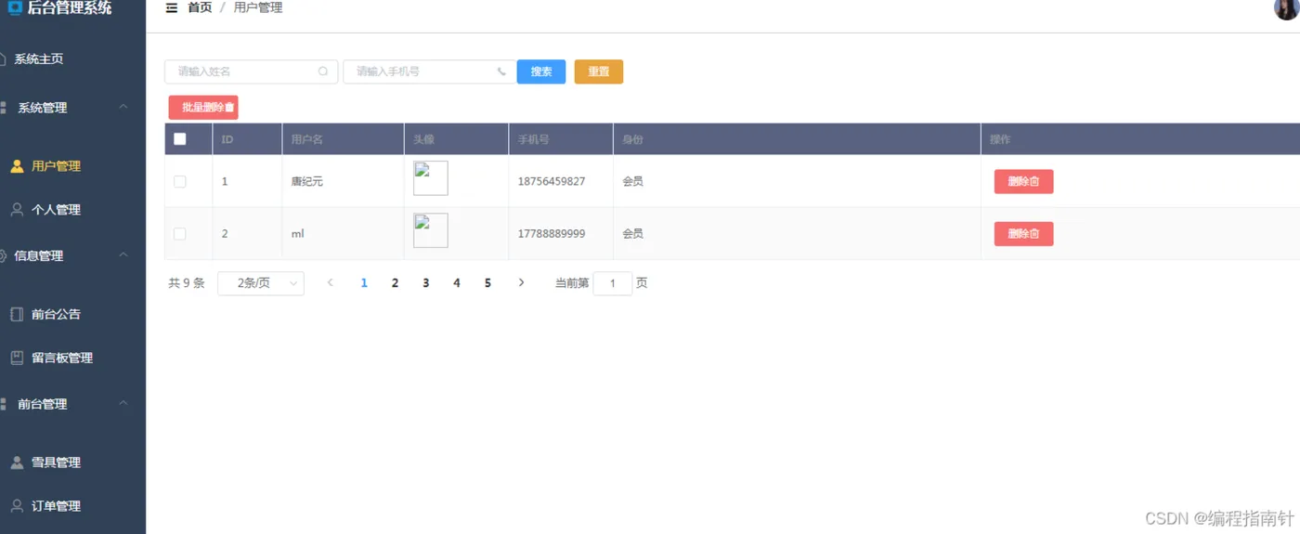The height and width of the screenshot is (534, 1300).
Task: Click the phone icon in phone field
Action: [x=501, y=72]
